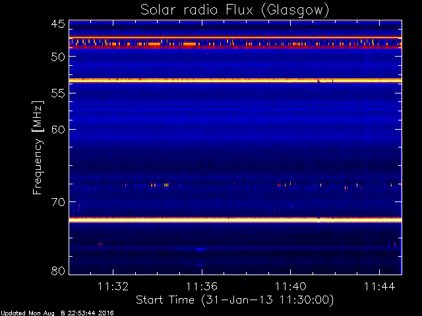This screenshot has height=316, width=422.
Task: Click the "80" frequency tick label
Action: pos(58,271)
